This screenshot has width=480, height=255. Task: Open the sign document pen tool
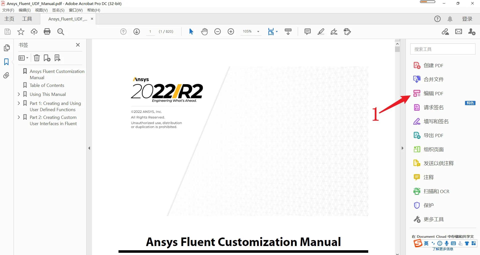click(x=334, y=31)
